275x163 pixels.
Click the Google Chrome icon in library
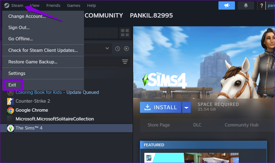pyautogui.click(x=10, y=110)
